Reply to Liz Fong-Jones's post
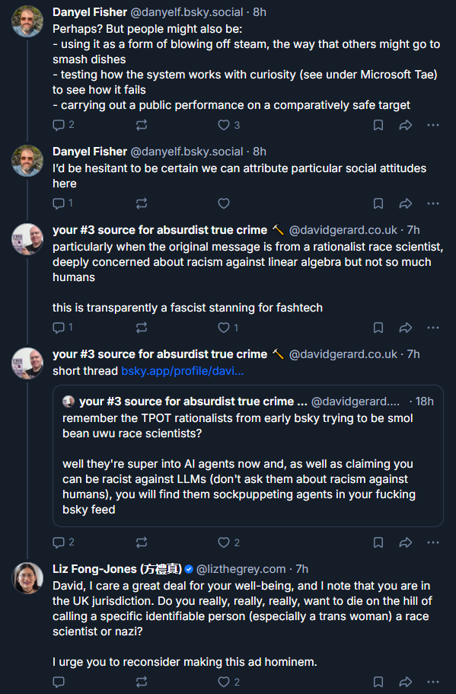This screenshot has width=456, height=694. [59, 682]
